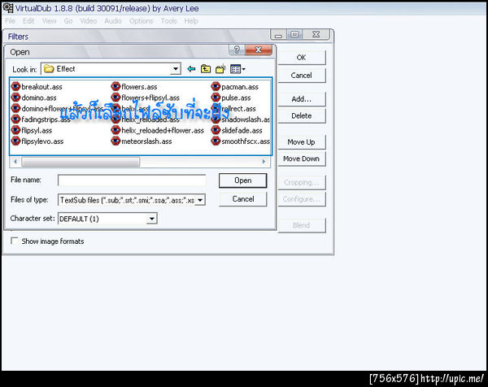
Task: Select the flowers+flipsyl.ass file icon
Action: (115, 98)
